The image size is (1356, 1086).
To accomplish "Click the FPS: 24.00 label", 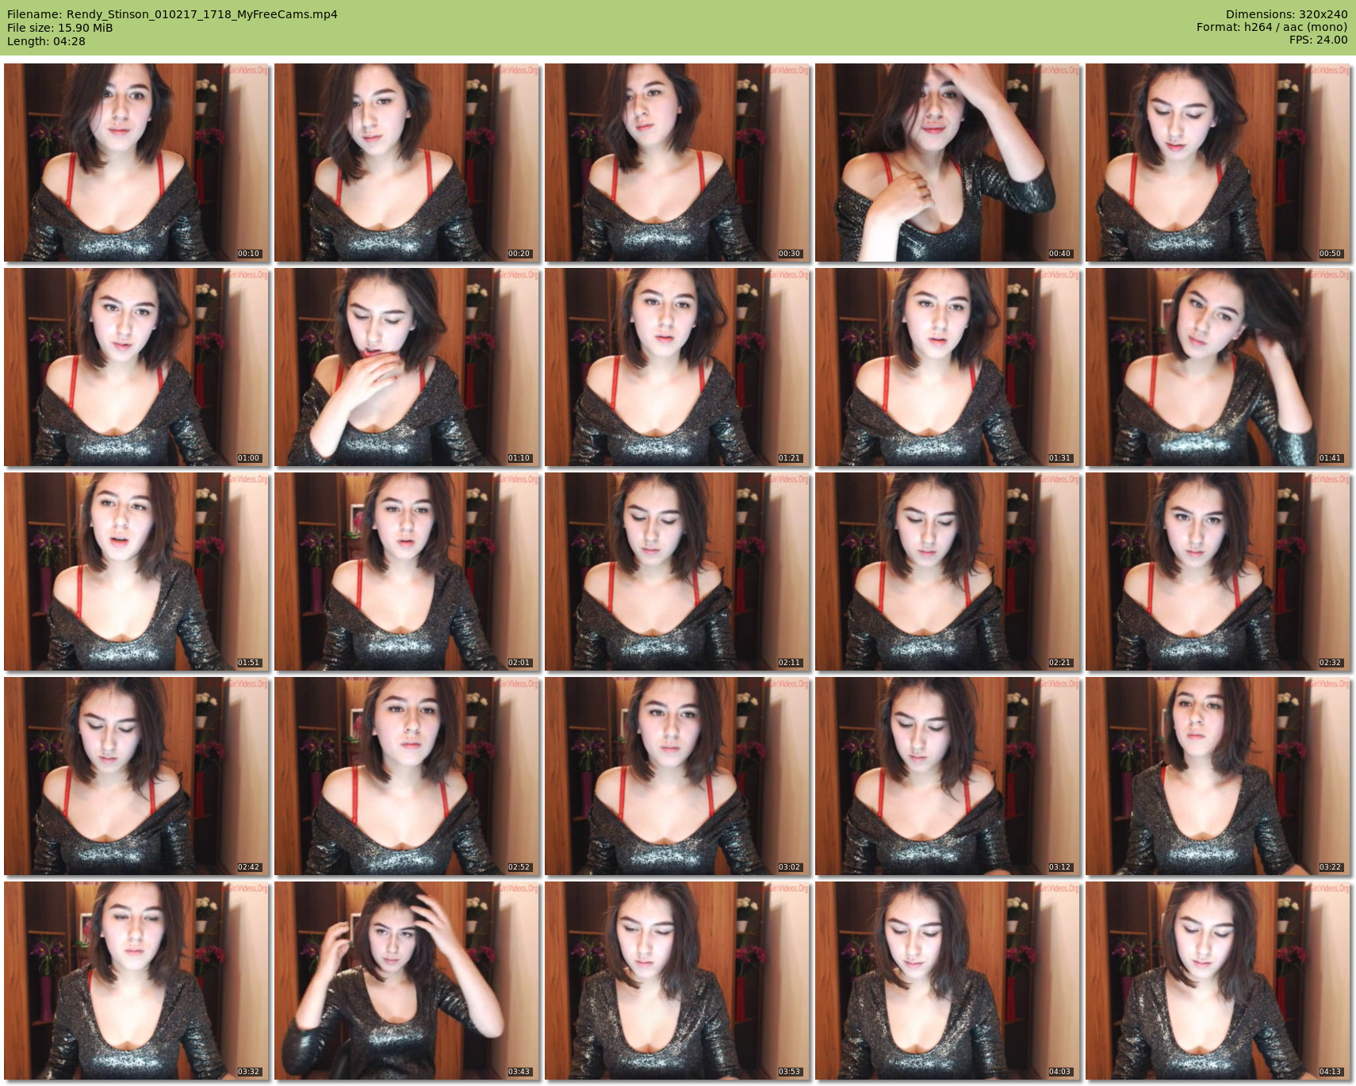I will click(x=1318, y=40).
